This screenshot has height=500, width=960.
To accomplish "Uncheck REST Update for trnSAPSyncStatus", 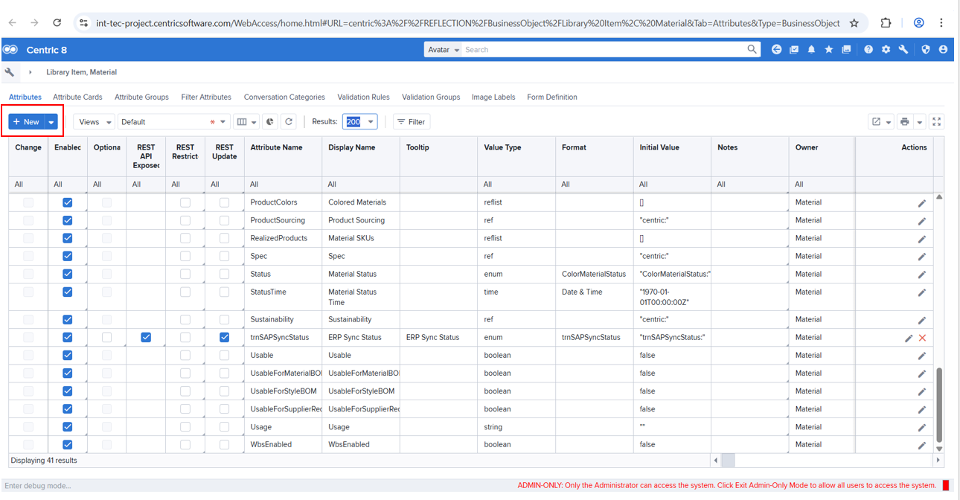I will [x=224, y=337].
